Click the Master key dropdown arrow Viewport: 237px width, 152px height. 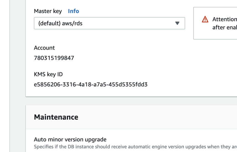pos(177,23)
